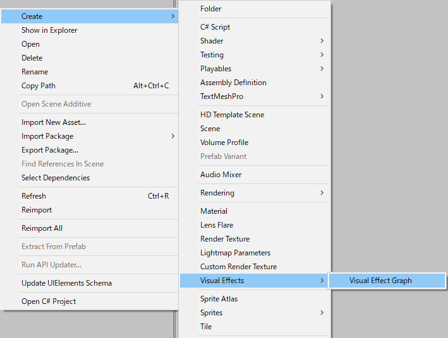
Task: Select the Open menu entry
Action: point(90,44)
